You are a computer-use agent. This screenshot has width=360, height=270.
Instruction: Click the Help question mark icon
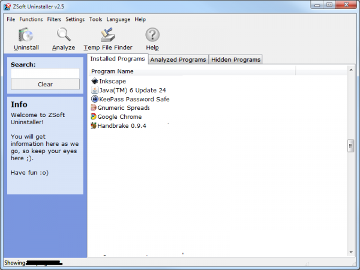[152, 35]
